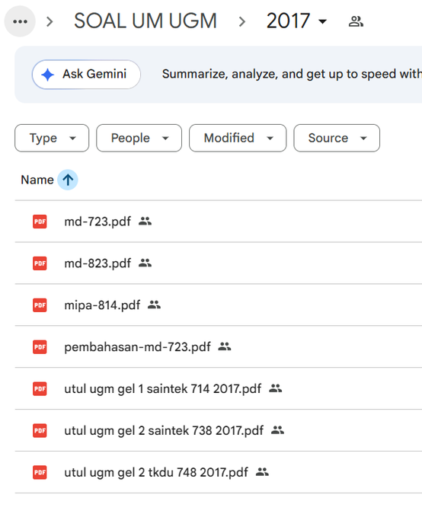Select the file mipa-814.pdf

coord(102,305)
